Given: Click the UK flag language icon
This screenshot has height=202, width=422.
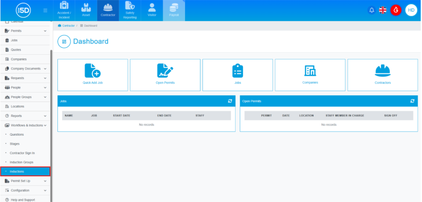Looking at the screenshot, I should pos(383,10).
